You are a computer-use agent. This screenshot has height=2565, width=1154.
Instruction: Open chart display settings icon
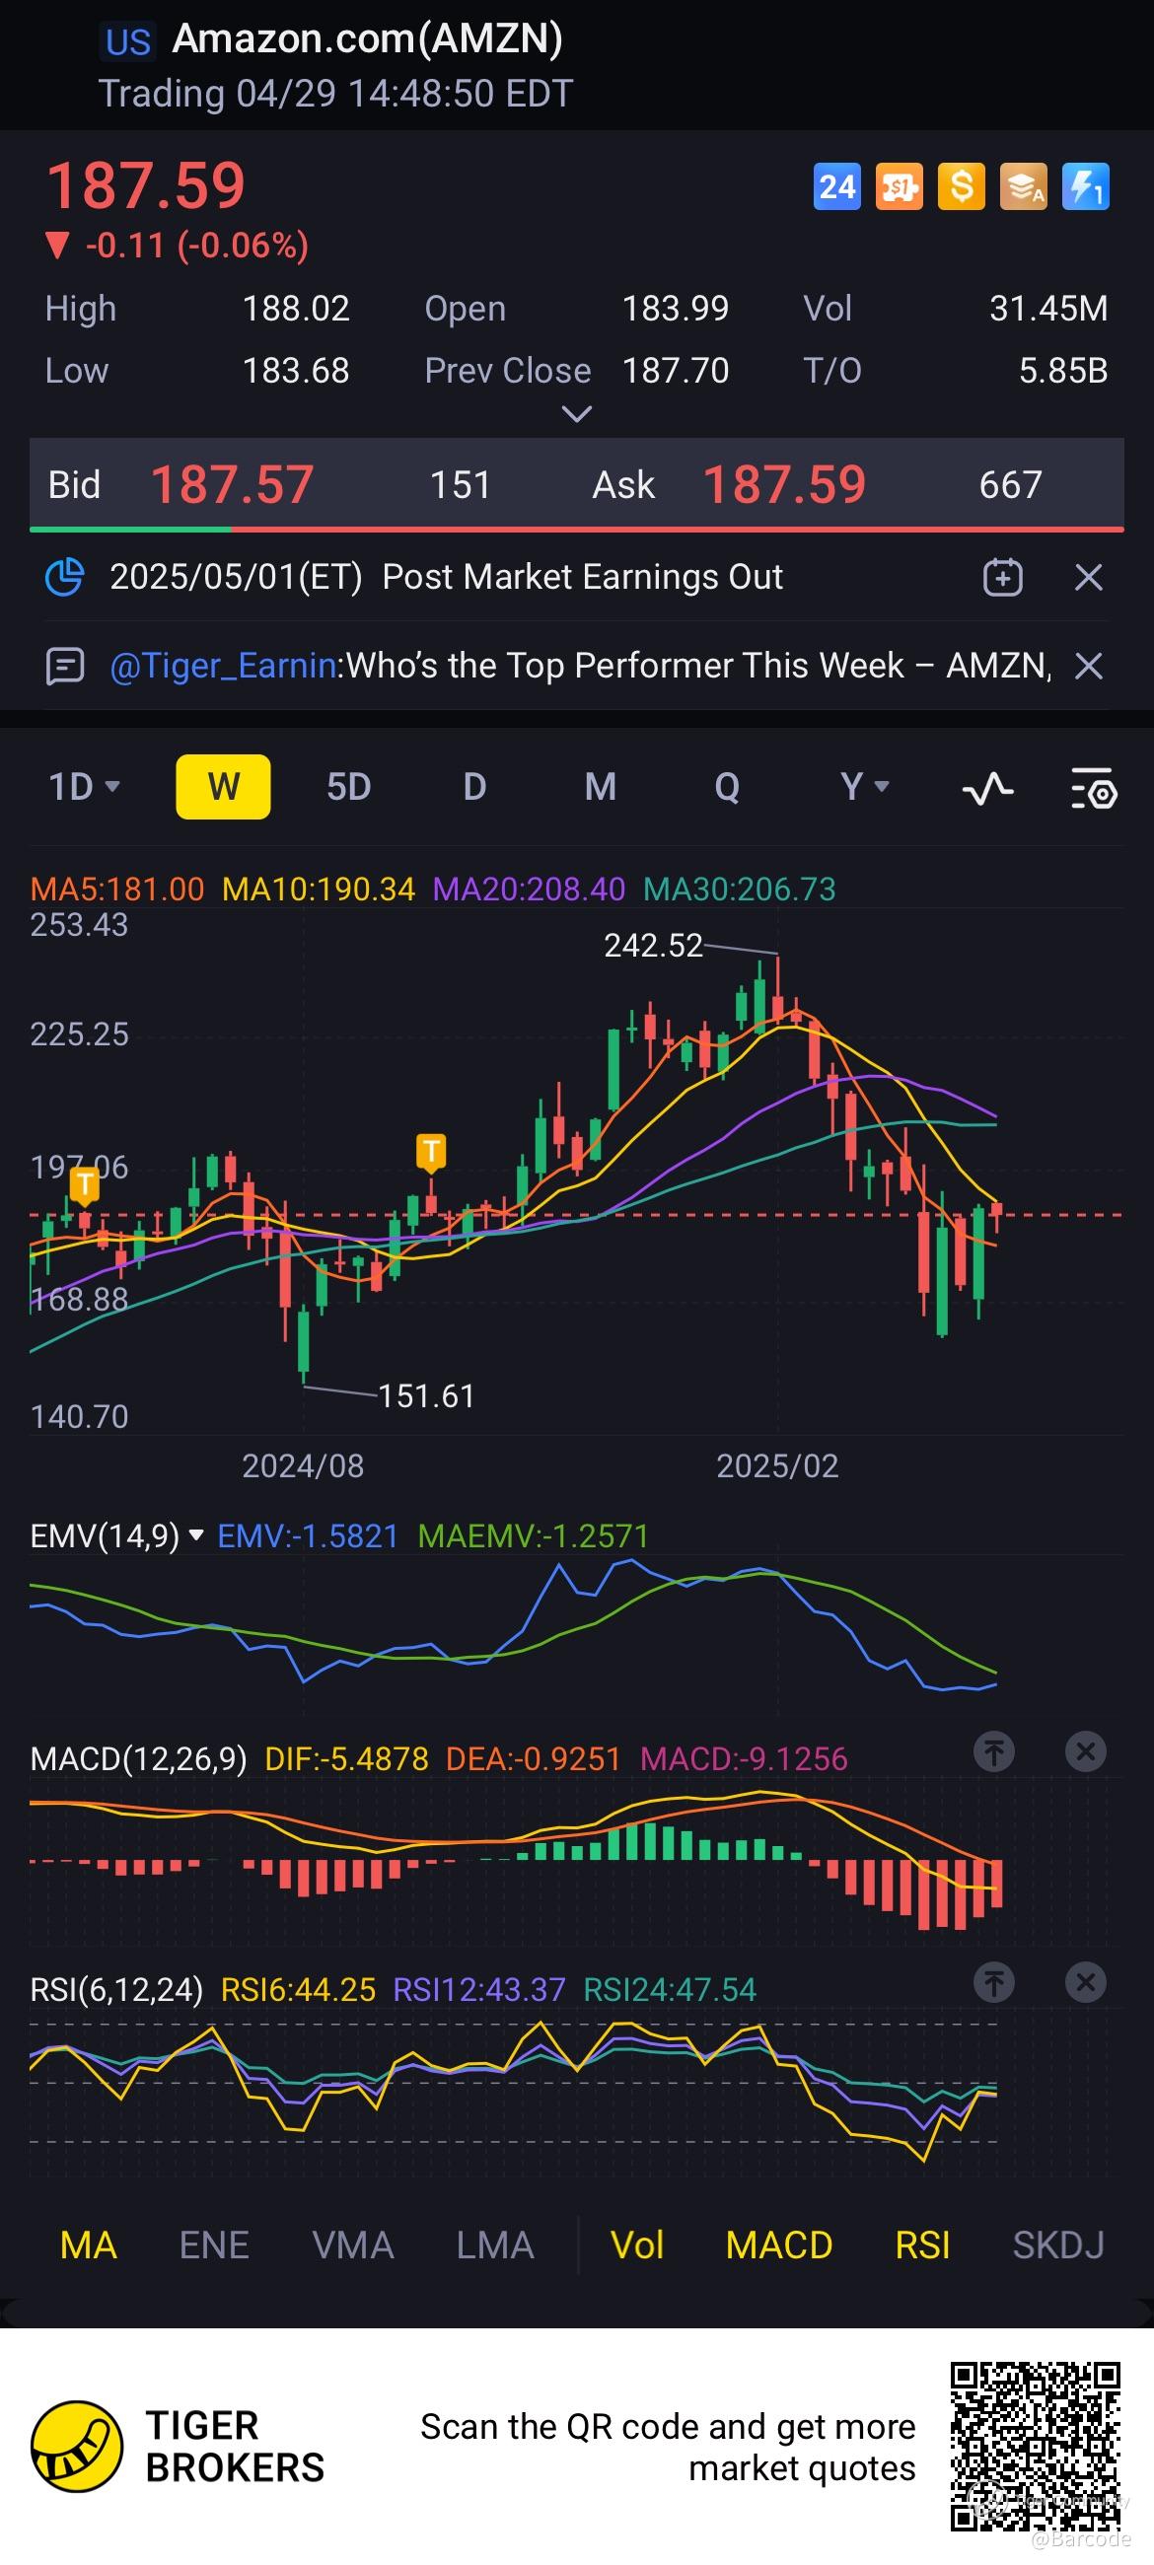[x=1093, y=789]
